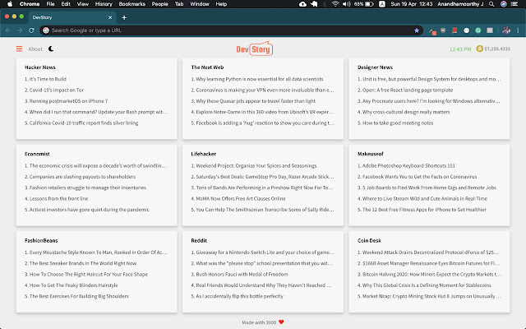Open 'MoMA Now Offers Free Art Classes Online'
This screenshot has height=329, width=526.
pyautogui.click(x=238, y=198)
